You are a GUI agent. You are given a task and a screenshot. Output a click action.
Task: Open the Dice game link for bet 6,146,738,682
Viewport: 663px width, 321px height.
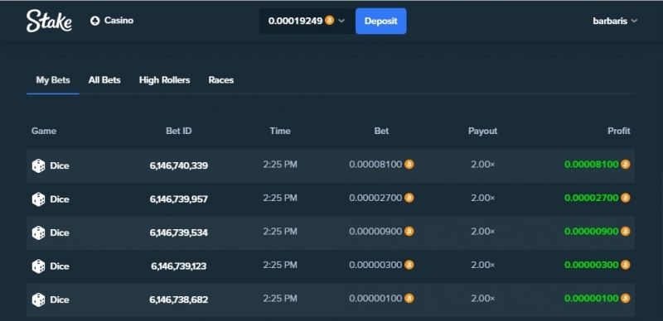[x=60, y=299]
